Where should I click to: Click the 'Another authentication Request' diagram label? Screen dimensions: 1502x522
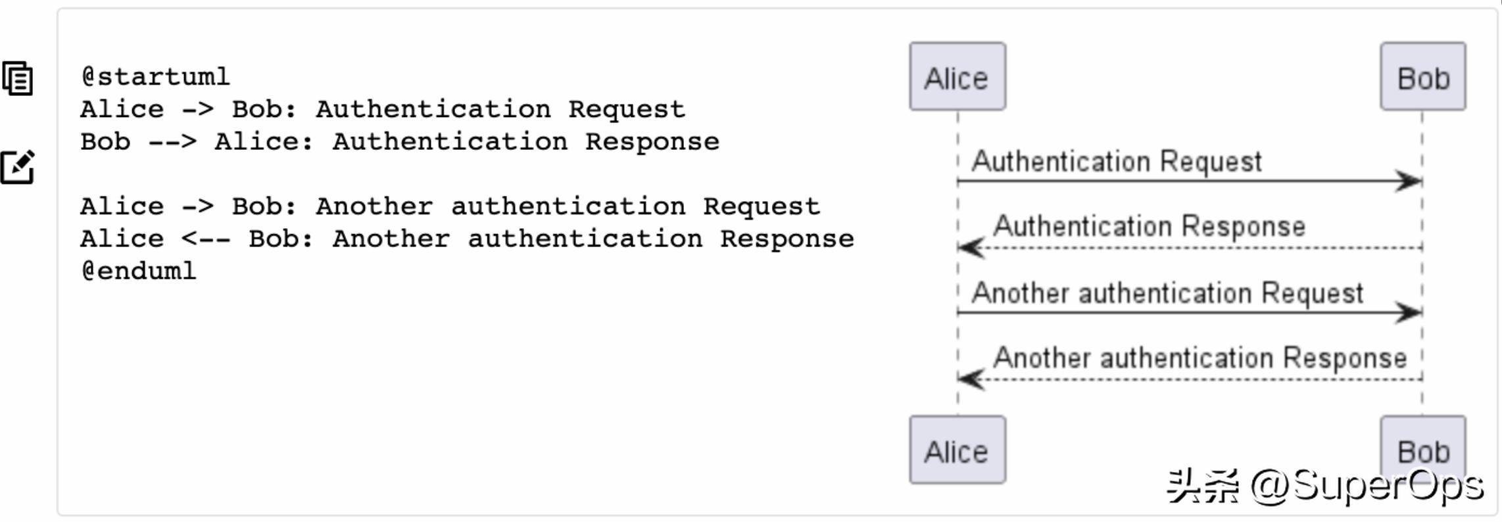point(1167,293)
